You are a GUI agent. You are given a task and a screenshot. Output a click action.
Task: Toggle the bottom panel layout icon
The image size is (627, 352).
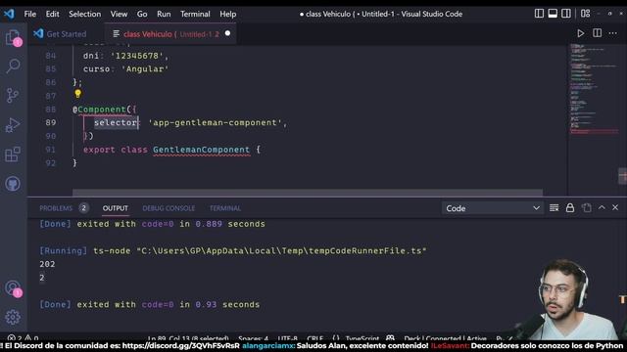tap(553, 14)
